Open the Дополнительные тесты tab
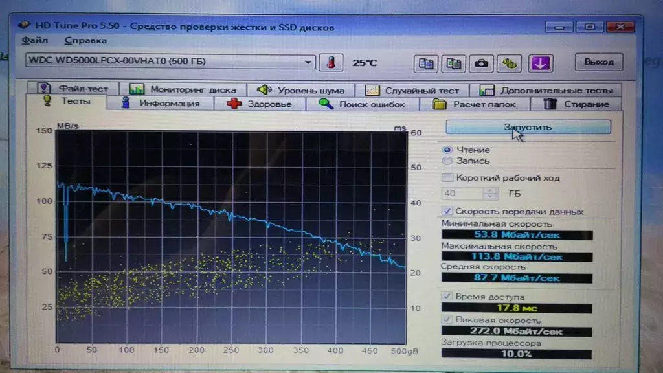Screen dimensions: 663x373 click(x=546, y=90)
